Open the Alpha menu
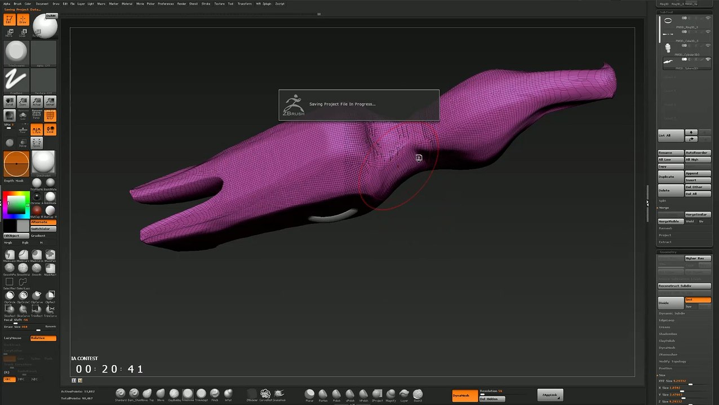 pyautogui.click(x=8, y=3)
